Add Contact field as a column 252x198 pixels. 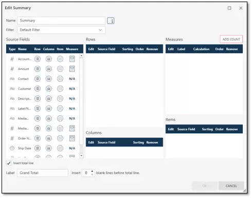point(49,79)
